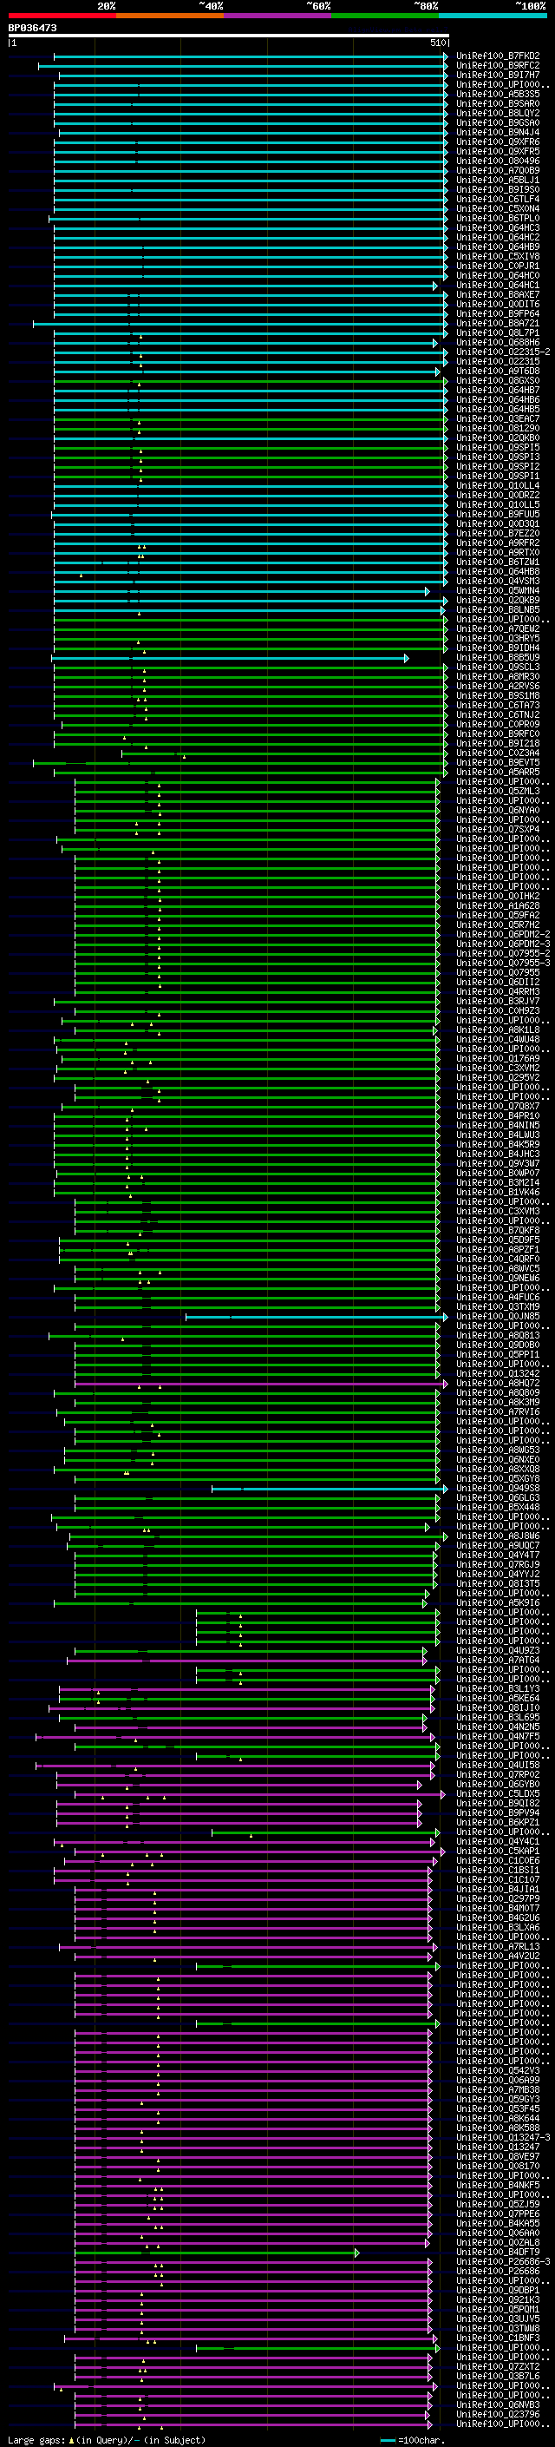Open hit UniRef100_B9SAR0

(498, 104)
